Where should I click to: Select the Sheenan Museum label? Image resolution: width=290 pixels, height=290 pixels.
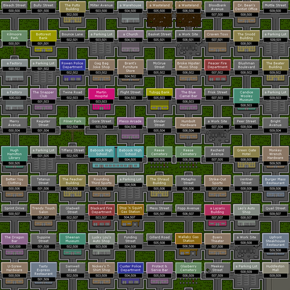click(72, 239)
